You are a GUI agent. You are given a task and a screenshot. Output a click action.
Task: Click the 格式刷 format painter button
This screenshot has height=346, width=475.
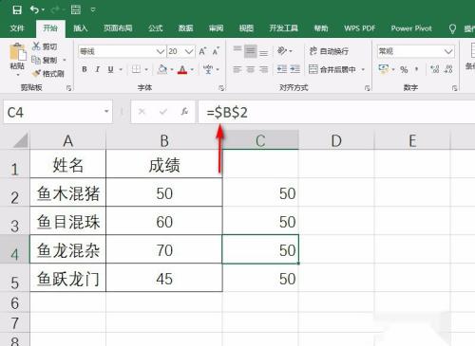click(x=48, y=74)
